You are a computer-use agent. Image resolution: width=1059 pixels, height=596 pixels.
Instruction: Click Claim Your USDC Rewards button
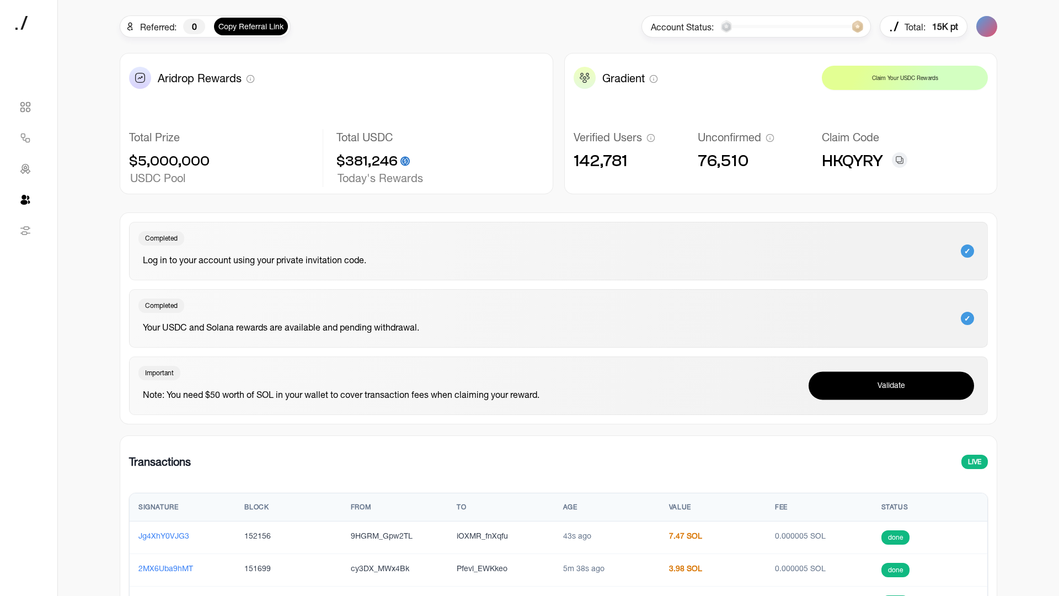point(905,78)
